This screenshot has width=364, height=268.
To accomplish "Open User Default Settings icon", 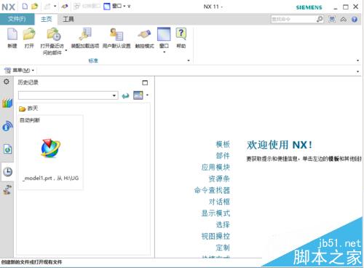I will (x=116, y=34).
